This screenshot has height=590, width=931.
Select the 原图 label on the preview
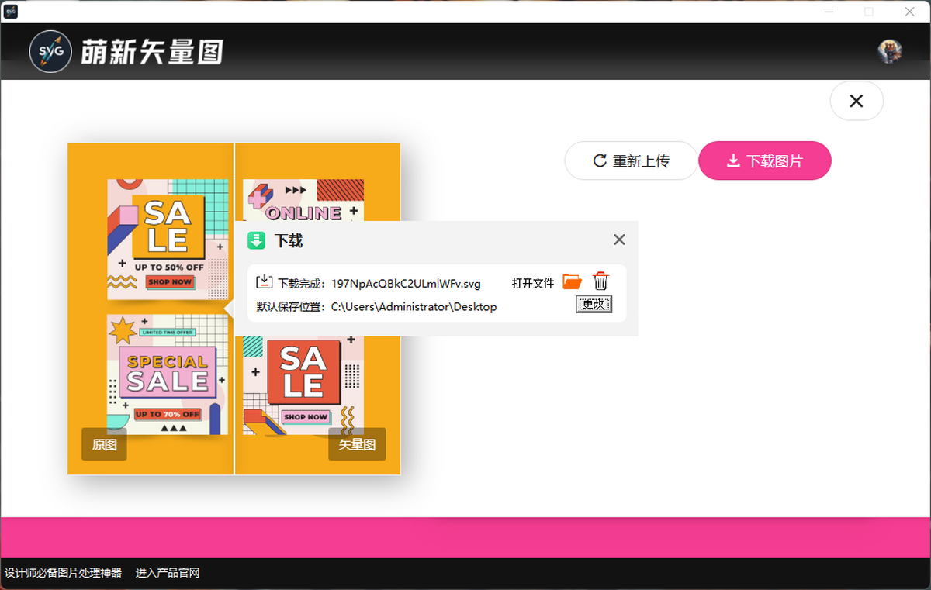[104, 444]
